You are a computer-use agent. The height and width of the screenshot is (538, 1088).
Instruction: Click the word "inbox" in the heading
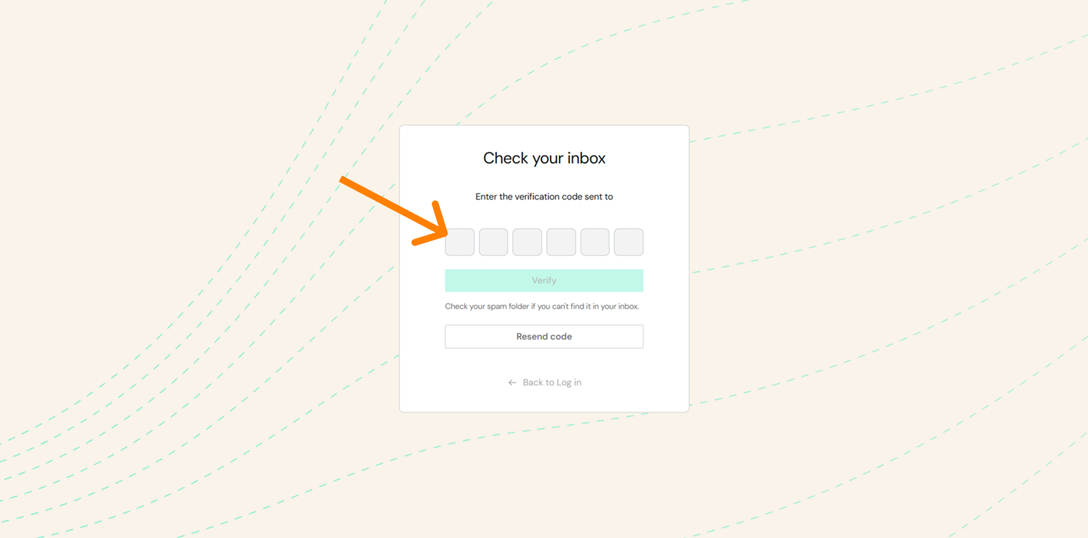coord(586,158)
